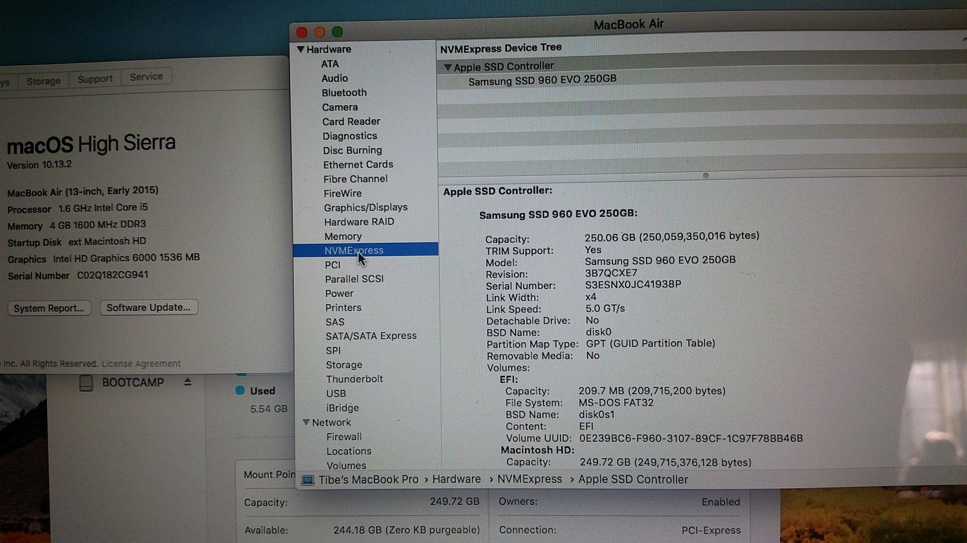Click the System Report button
Screen dimensions: 967x543
tap(49, 308)
